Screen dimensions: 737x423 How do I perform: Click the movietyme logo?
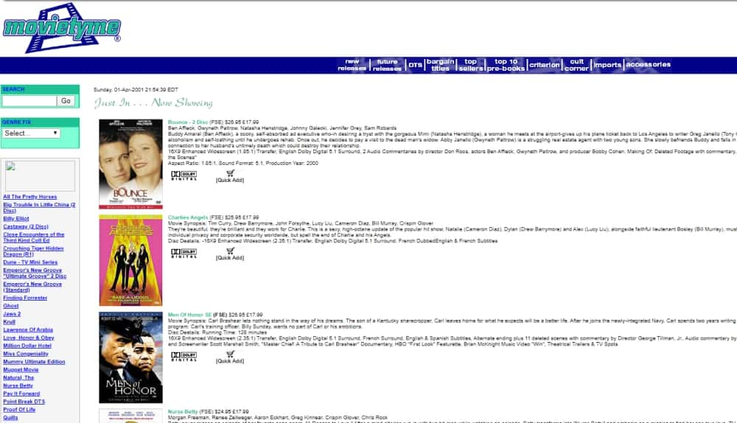(62, 28)
